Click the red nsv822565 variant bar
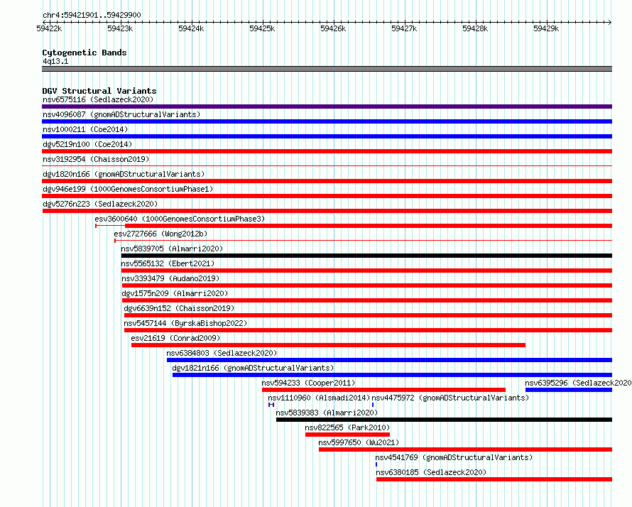The height and width of the screenshot is (507, 632). 347,435
